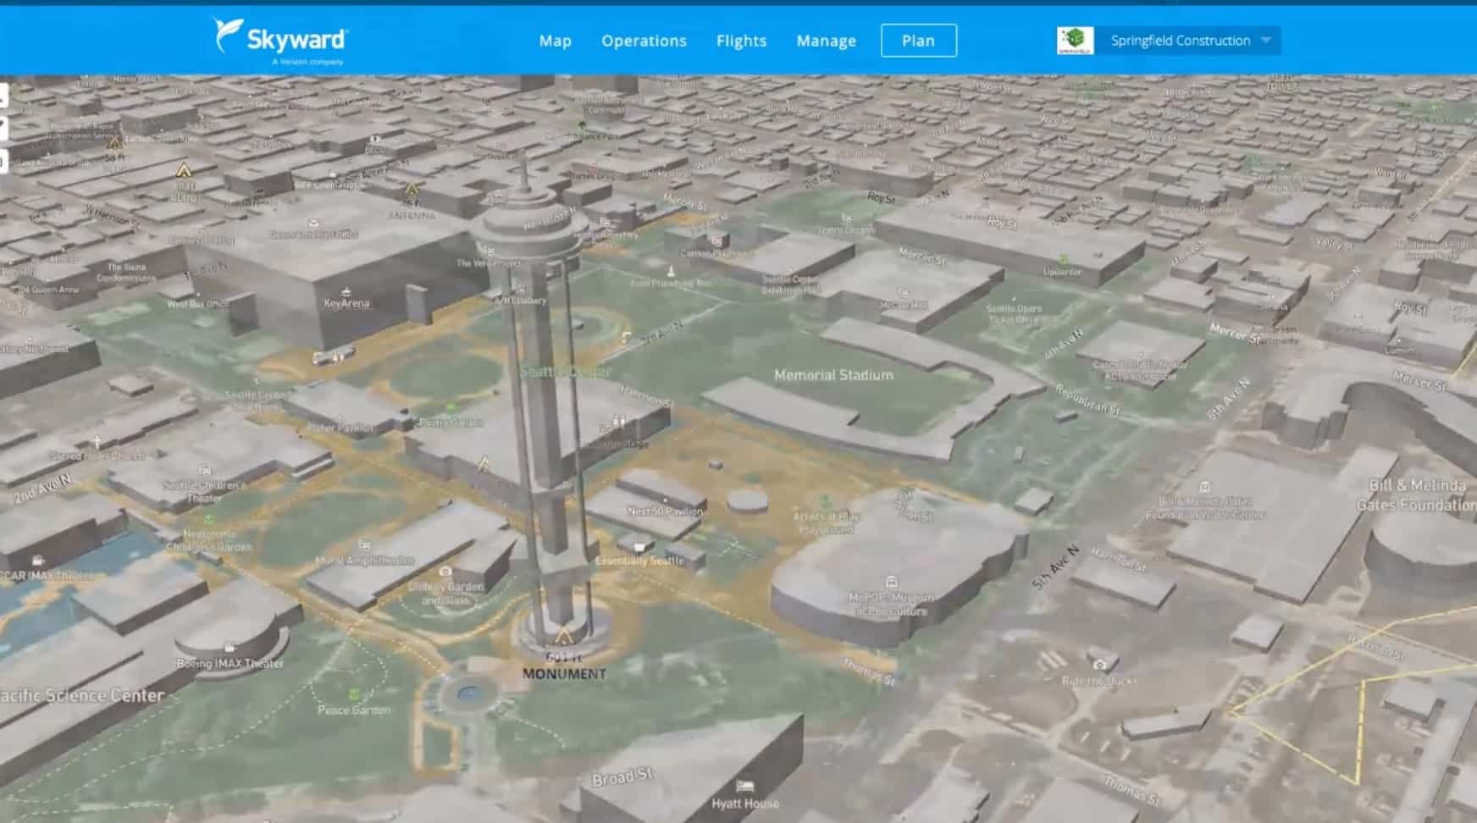
Task: Click the KeyArena venue icon
Action: 346,290
